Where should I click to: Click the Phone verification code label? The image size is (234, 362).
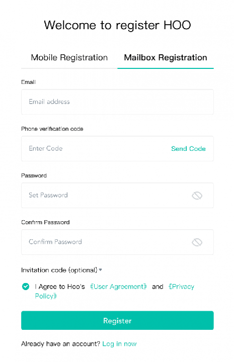pyautogui.click(x=52, y=129)
